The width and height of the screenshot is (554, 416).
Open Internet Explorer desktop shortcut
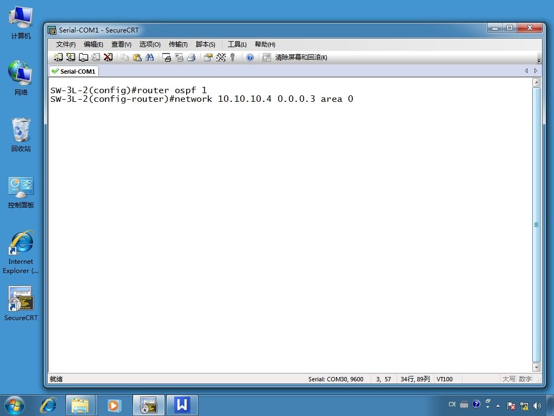(21, 252)
